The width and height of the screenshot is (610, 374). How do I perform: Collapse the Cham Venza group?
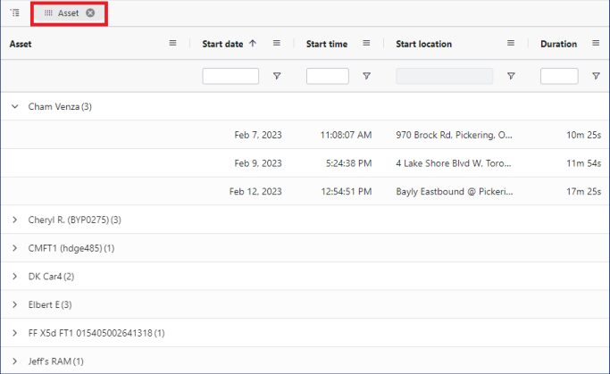(15, 107)
